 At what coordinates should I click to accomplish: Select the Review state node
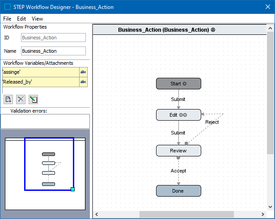click(178, 151)
